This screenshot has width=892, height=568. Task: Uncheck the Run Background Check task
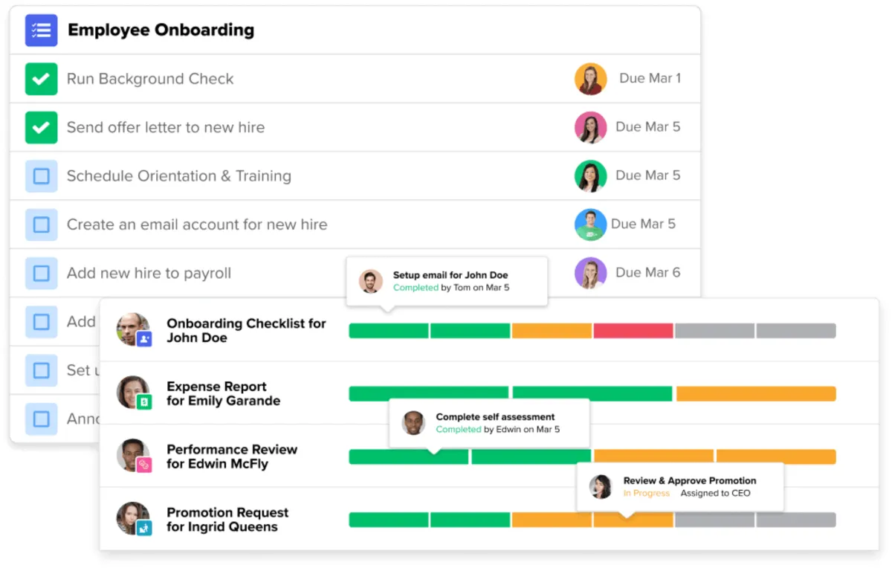(x=42, y=79)
